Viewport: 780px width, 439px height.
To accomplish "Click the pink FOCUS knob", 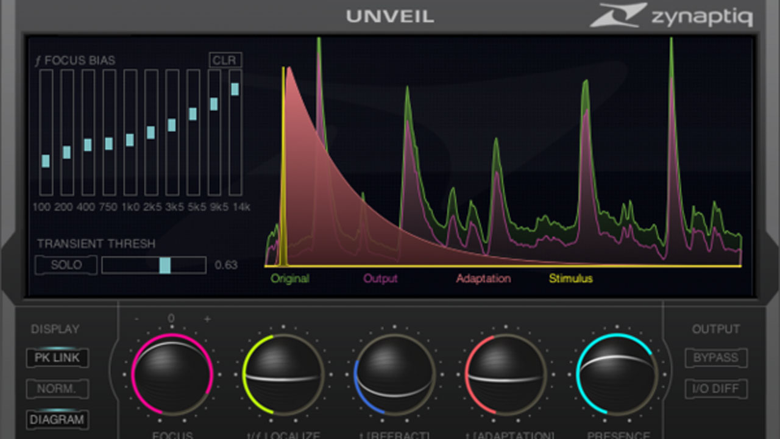I will 172,374.
